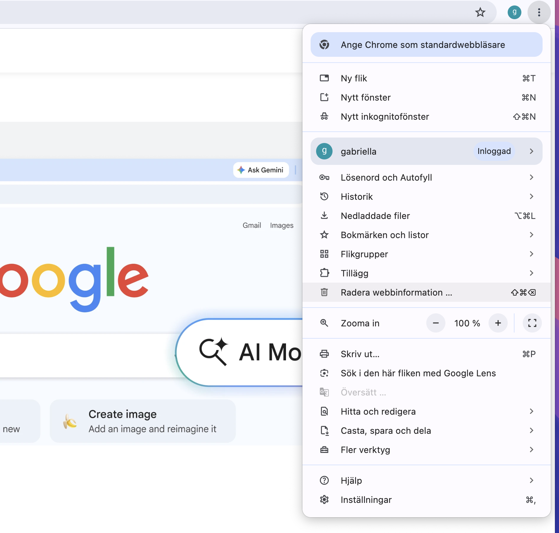Click the Hitta och redigera document icon
This screenshot has height=533, width=559.
click(324, 411)
